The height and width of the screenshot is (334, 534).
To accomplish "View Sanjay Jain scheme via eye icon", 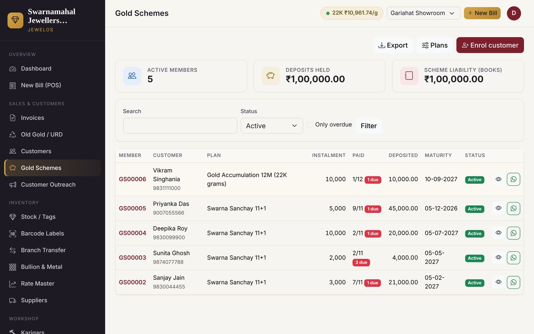I will [x=498, y=282].
